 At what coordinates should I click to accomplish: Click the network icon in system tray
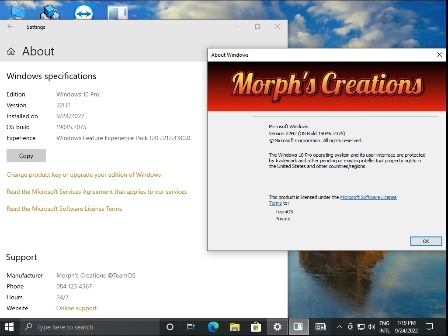coord(361,327)
